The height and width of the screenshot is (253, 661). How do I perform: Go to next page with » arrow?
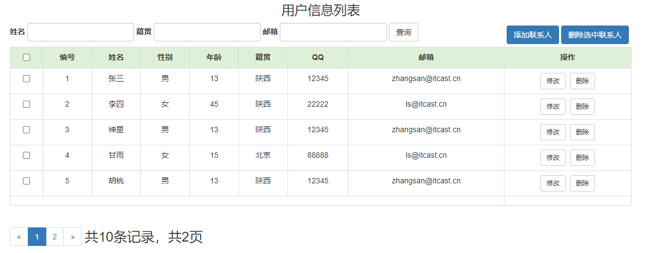(73, 237)
